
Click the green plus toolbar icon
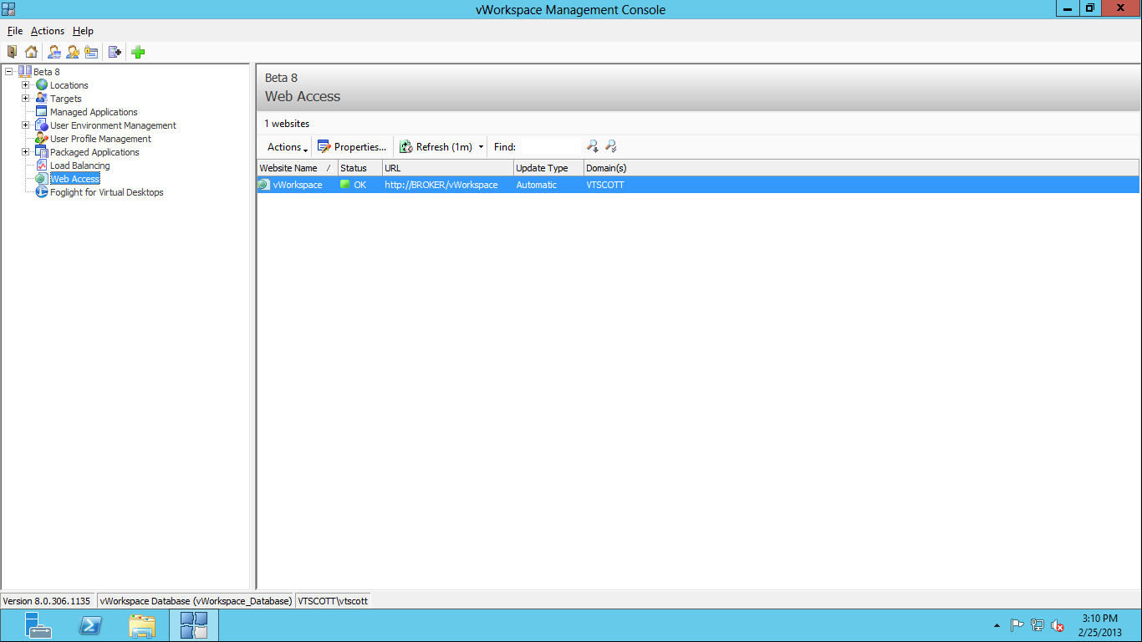pos(138,52)
